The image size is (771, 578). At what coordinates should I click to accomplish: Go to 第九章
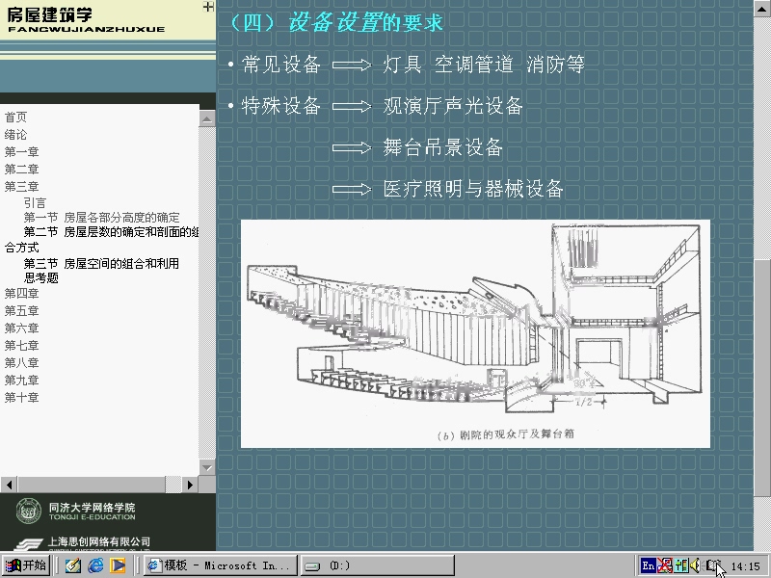point(21,380)
